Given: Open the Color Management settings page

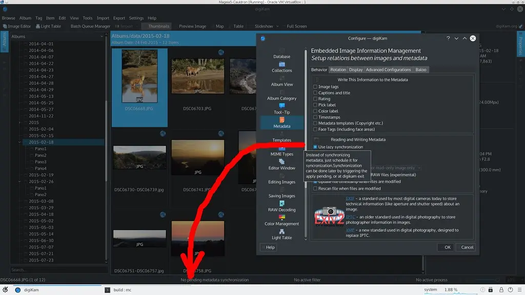Looking at the screenshot, I should click(281, 224).
